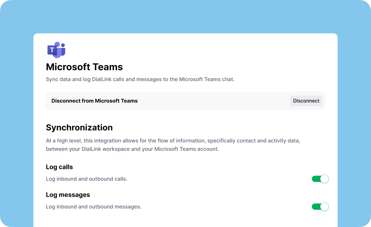Click the white knob of the Log calls switch
This screenshot has height=227, width=371.
[x=324, y=179]
